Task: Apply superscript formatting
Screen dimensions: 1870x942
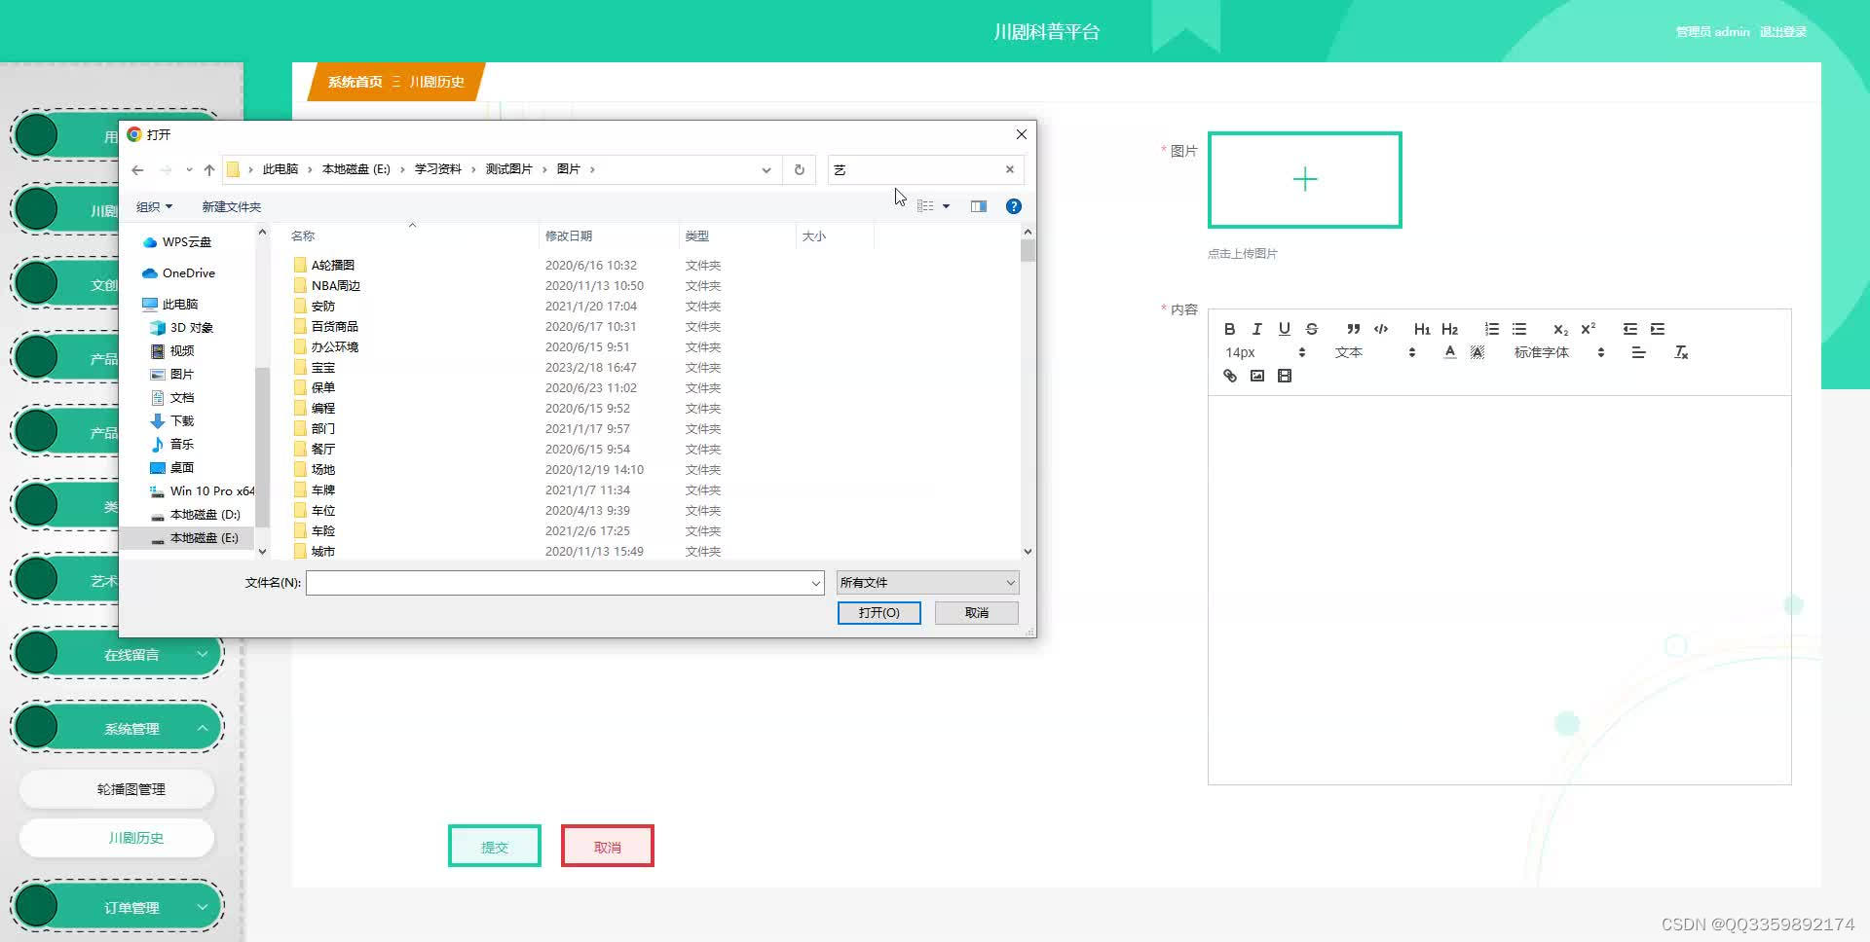Action: (1588, 329)
